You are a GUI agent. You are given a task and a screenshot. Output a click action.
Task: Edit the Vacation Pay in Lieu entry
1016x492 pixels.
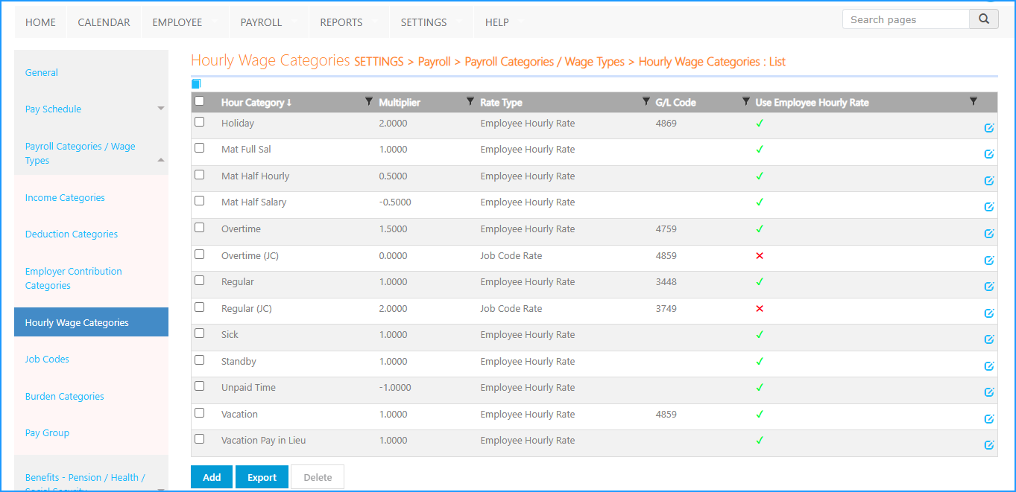point(989,445)
